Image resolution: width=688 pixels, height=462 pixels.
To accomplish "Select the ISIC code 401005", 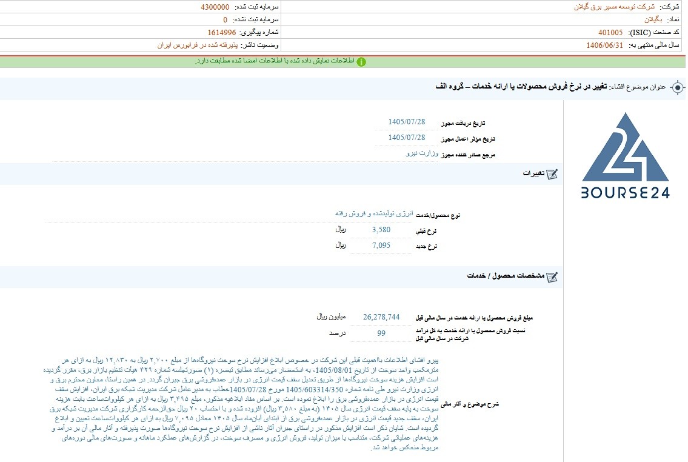I will [x=610, y=33].
